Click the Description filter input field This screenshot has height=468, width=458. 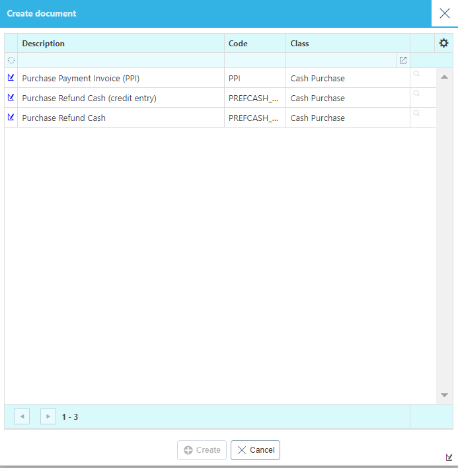pyautogui.click(x=120, y=60)
